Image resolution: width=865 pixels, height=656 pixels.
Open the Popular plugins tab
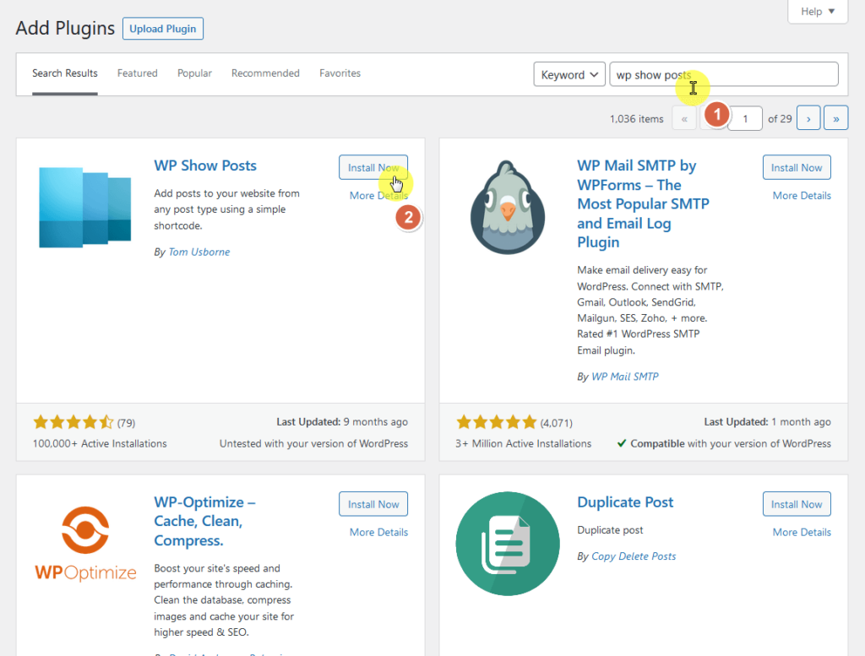tap(194, 73)
